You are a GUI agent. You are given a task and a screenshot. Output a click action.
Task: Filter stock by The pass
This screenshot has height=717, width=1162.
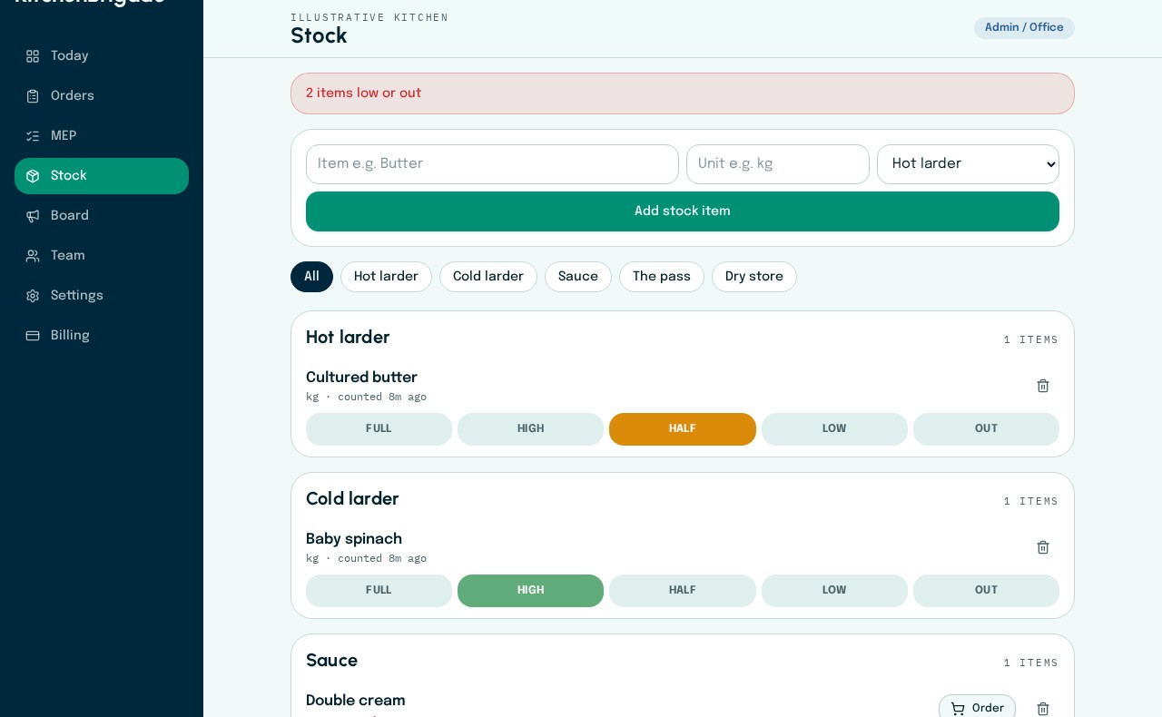662,277
